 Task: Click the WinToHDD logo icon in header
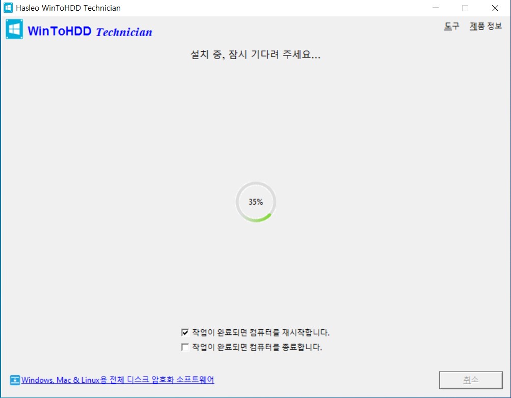click(x=14, y=30)
